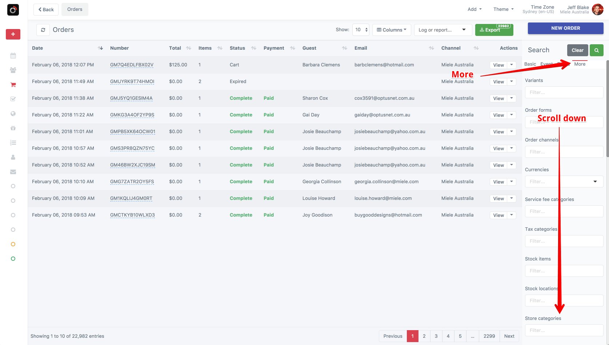Jump to last page 2299
This screenshot has width=609, height=345.
(489, 336)
